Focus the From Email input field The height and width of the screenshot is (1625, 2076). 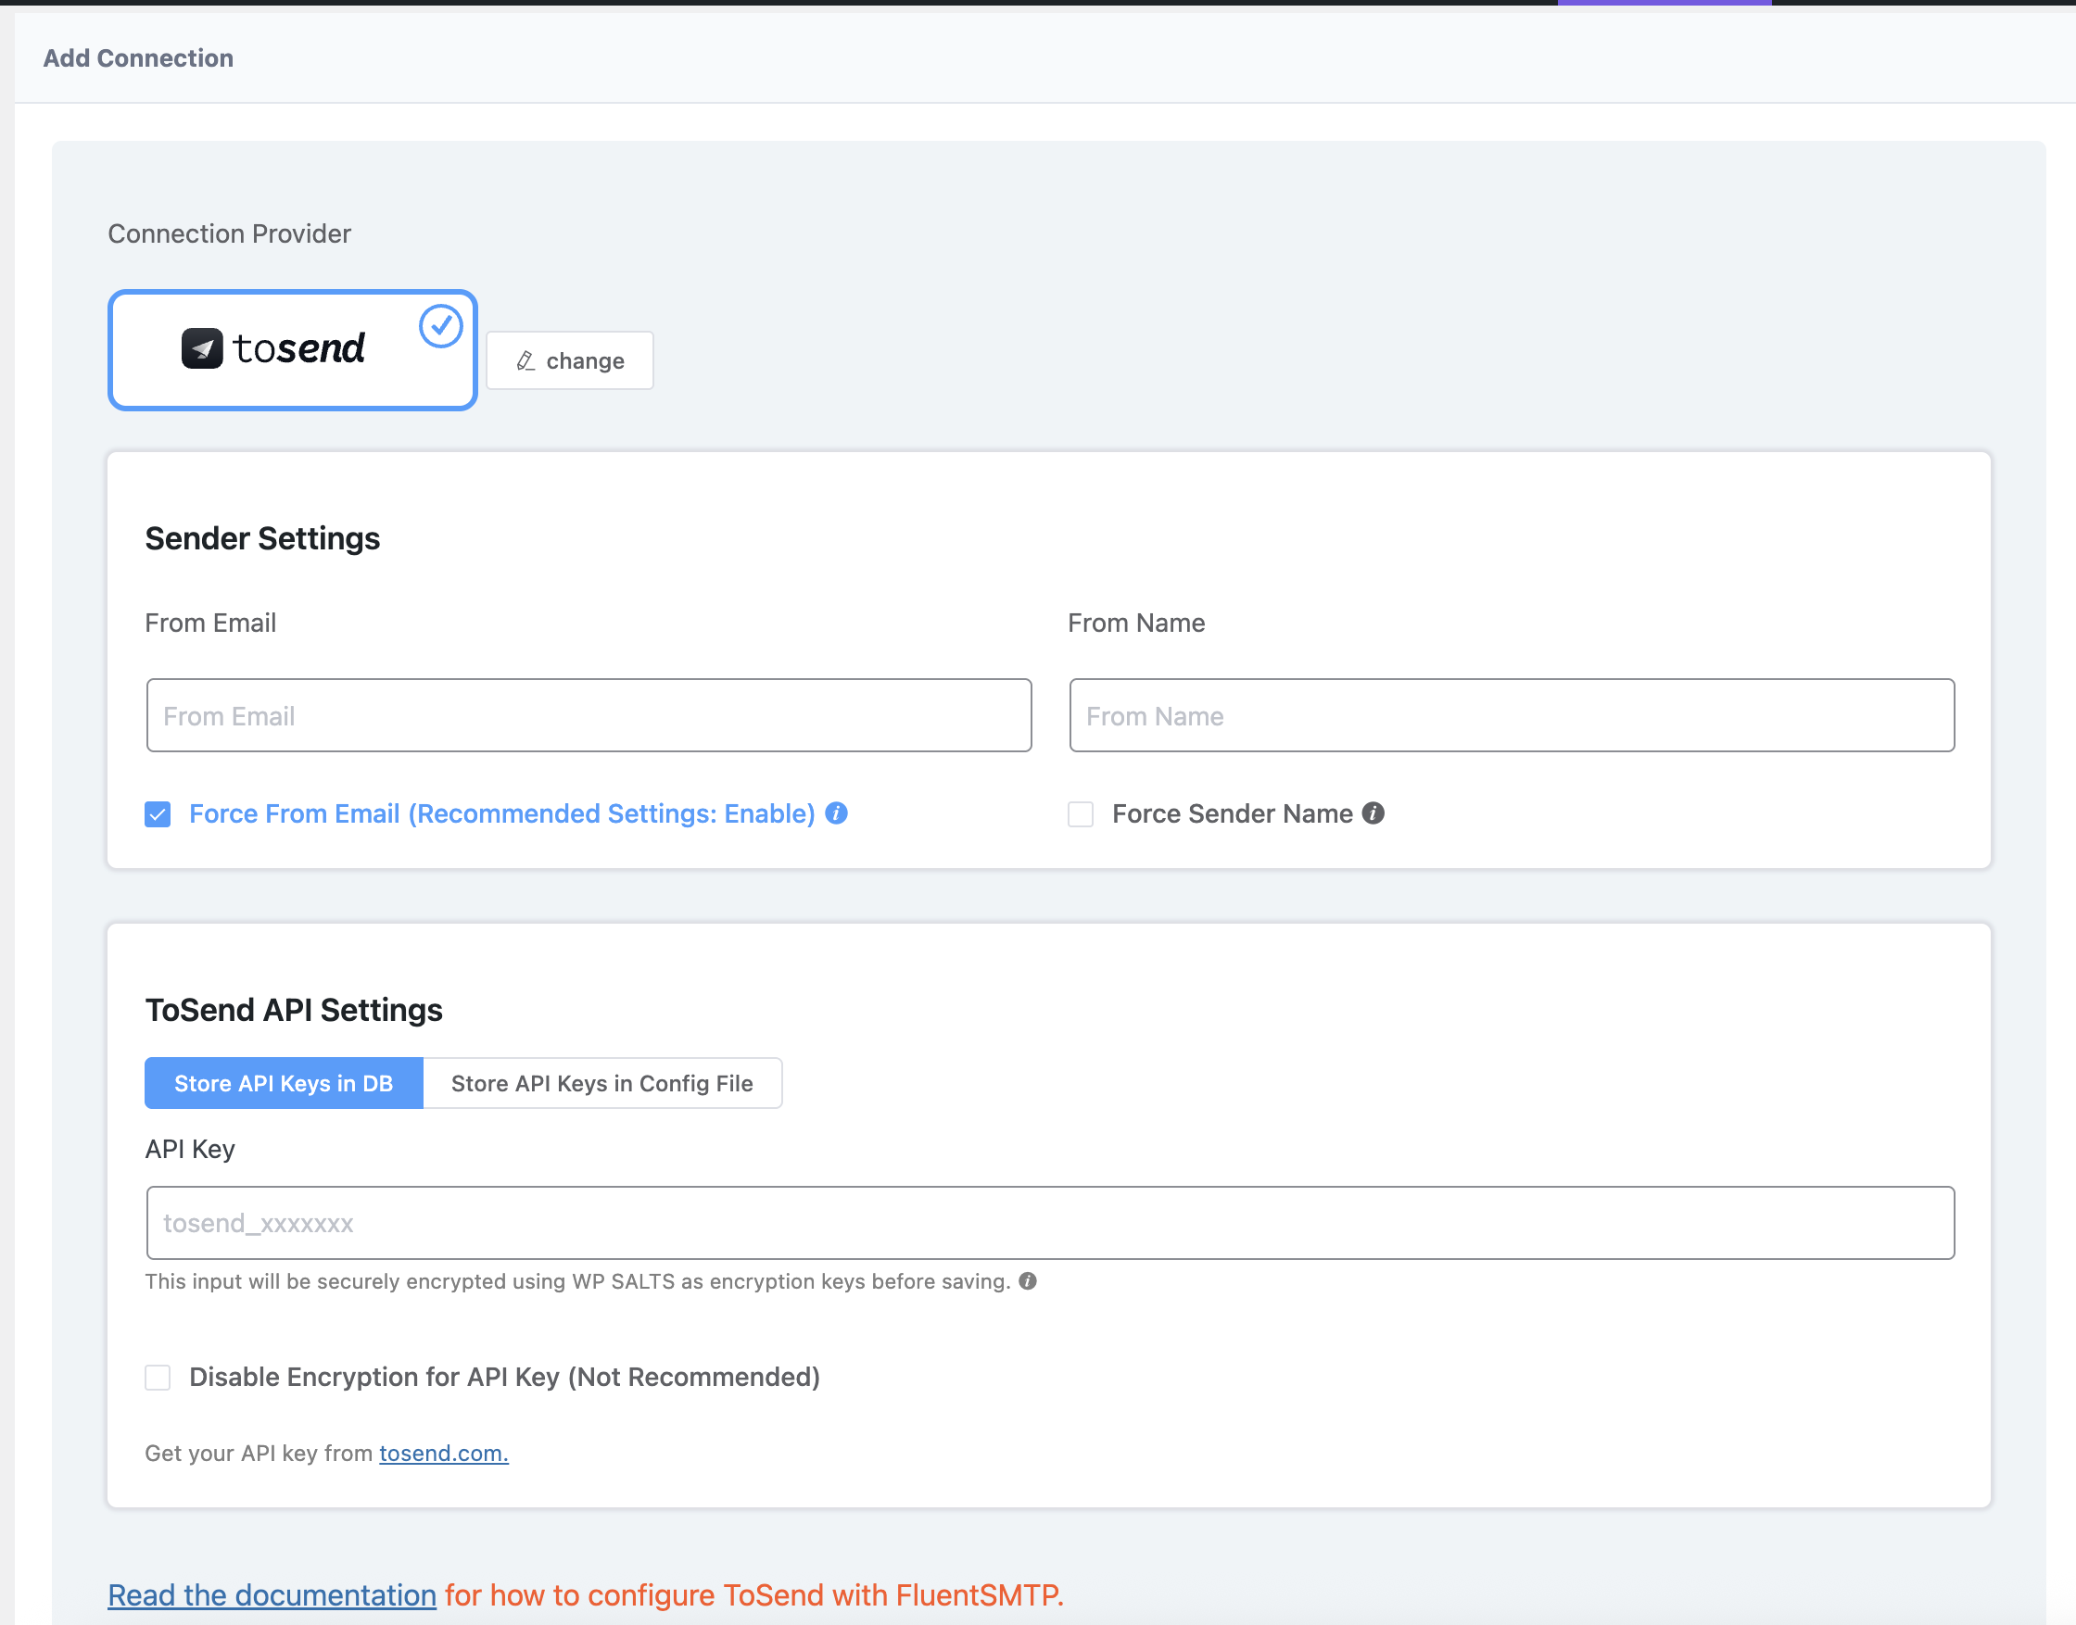pyautogui.click(x=589, y=715)
